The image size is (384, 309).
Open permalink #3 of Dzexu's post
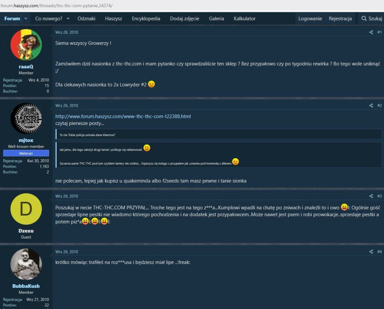click(379, 196)
